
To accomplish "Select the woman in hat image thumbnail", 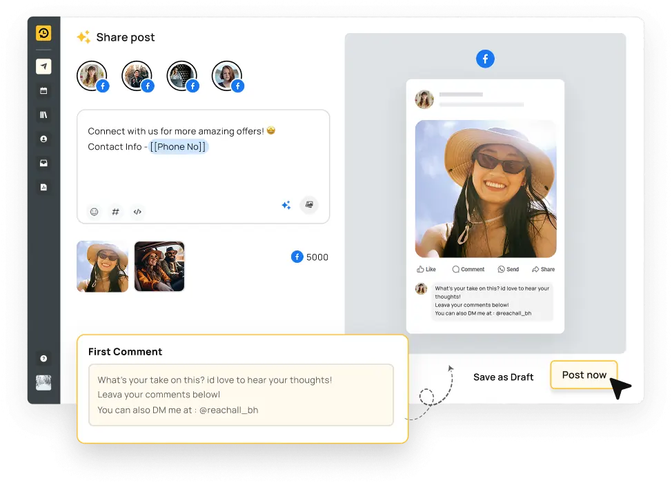I will [102, 266].
